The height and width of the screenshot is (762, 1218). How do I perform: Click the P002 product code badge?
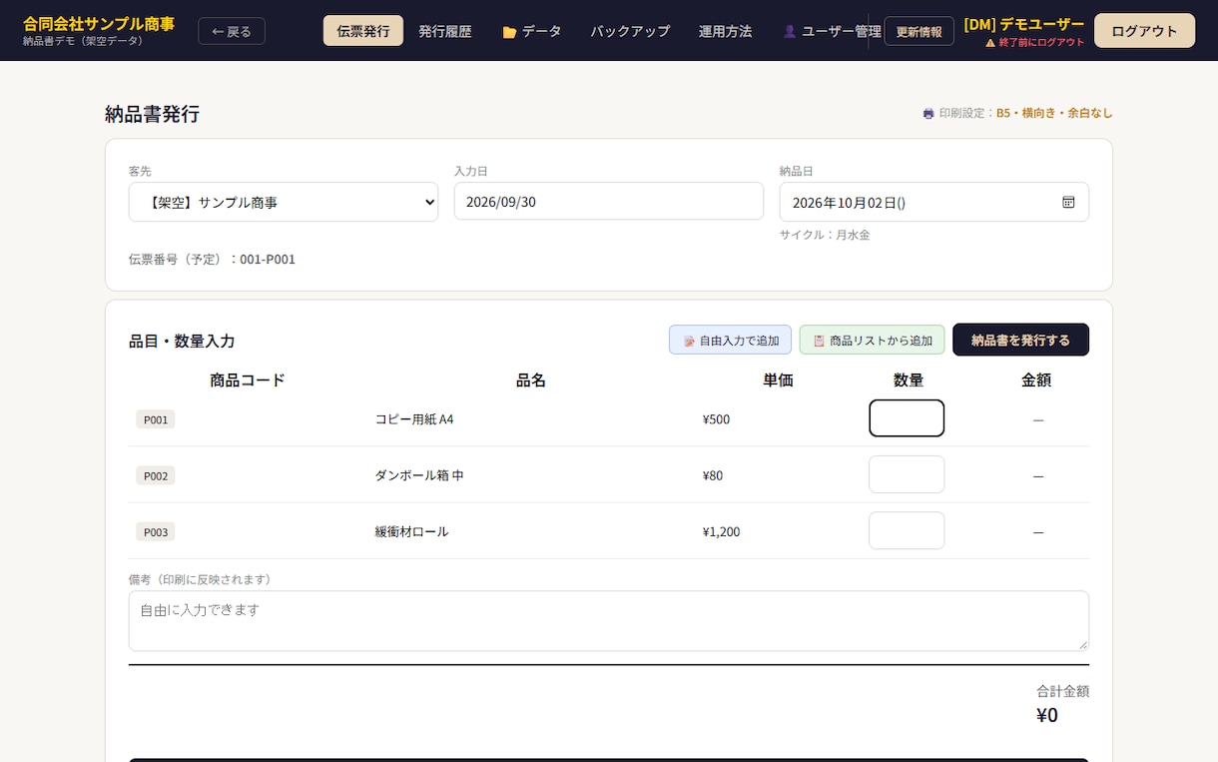[156, 475]
